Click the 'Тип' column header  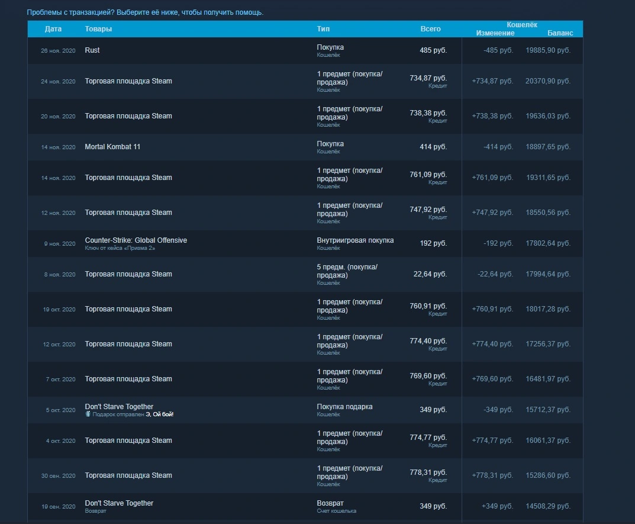(x=323, y=29)
